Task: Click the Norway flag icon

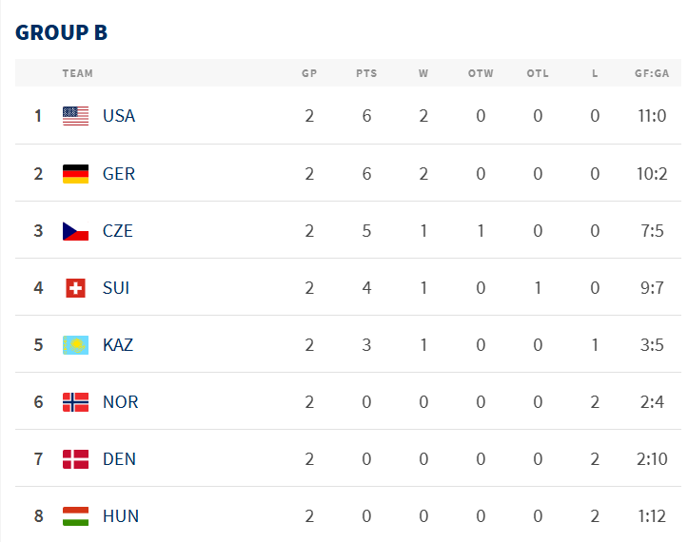Action: (x=75, y=402)
